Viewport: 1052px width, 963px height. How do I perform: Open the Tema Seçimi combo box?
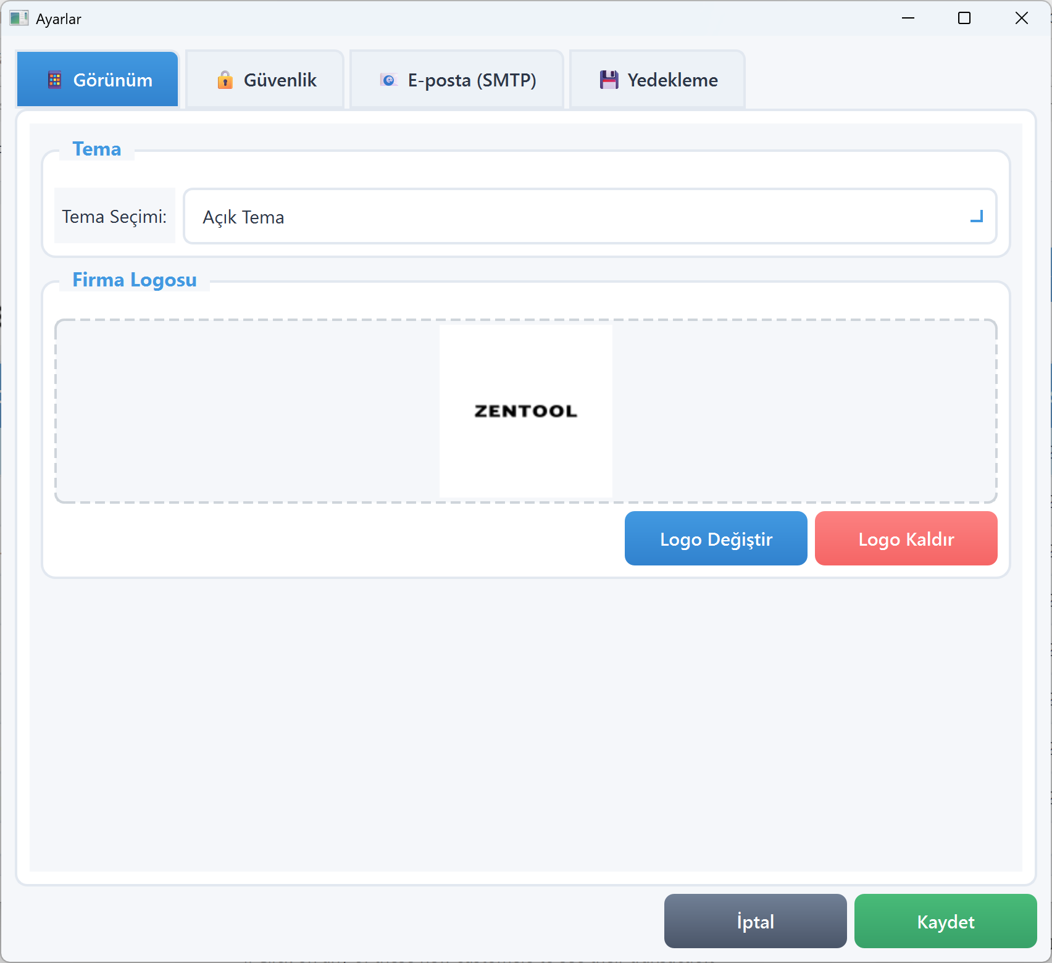tap(590, 217)
